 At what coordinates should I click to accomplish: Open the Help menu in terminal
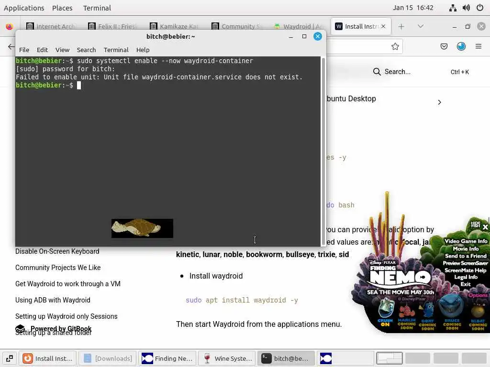(x=143, y=50)
